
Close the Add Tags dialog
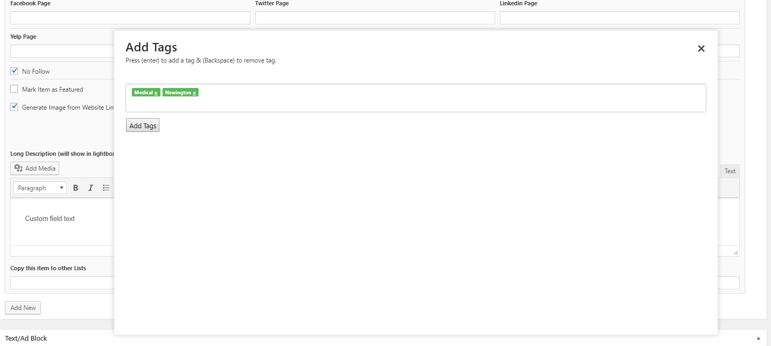coord(701,49)
